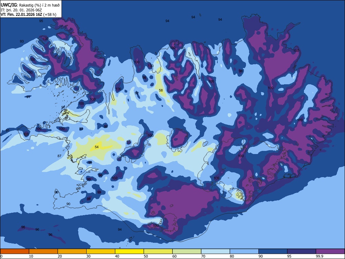The image size is (345, 259).
Task: Pick the 60–70 pale green legend swatch
Action: click(x=187, y=251)
